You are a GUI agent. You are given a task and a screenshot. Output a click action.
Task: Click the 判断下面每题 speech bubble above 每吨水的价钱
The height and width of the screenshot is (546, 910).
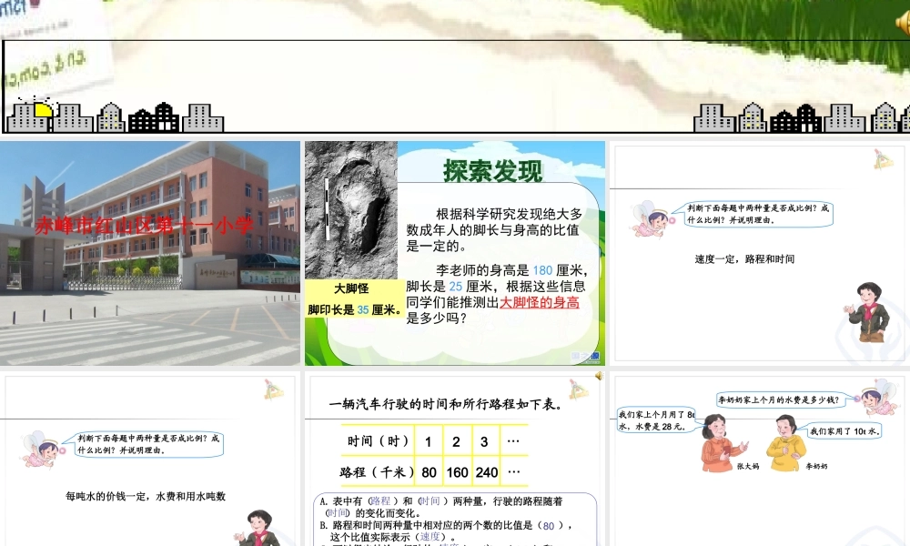[x=147, y=444]
